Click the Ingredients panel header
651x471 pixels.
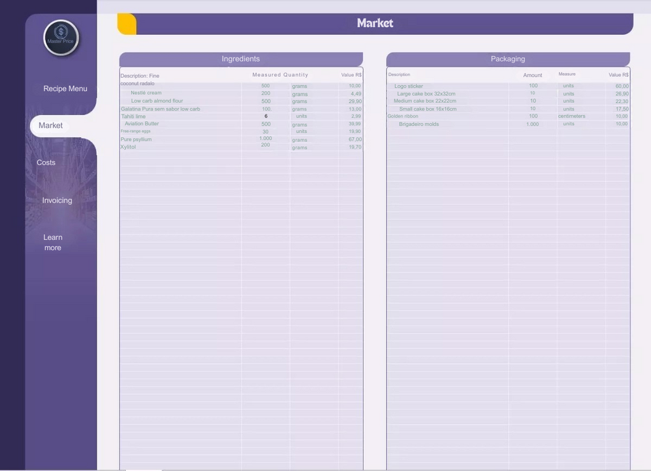point(241,59)
